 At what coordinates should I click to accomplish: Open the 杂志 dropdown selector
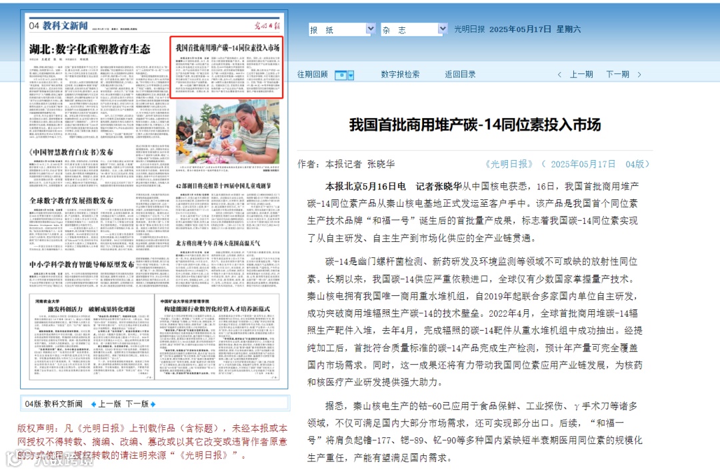[414, 29]
